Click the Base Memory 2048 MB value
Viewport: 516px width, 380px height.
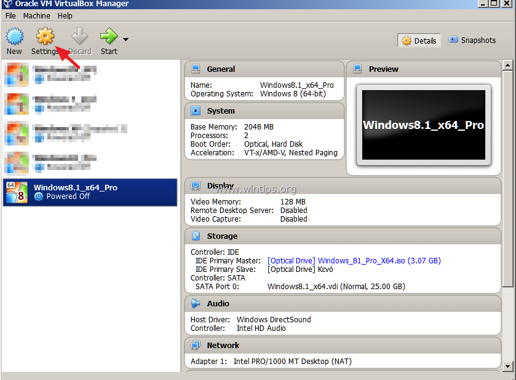point(259,127)
